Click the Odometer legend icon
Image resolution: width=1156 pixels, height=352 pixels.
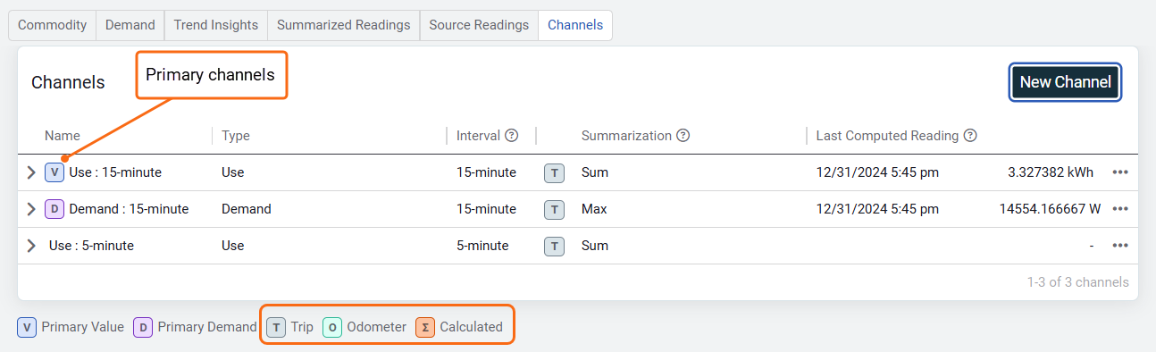pos(332,327)
